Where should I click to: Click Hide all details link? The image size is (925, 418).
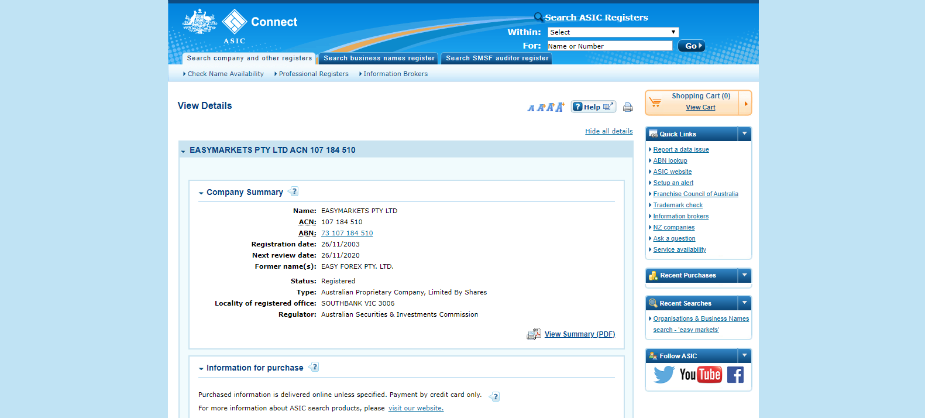coord(609,131)
